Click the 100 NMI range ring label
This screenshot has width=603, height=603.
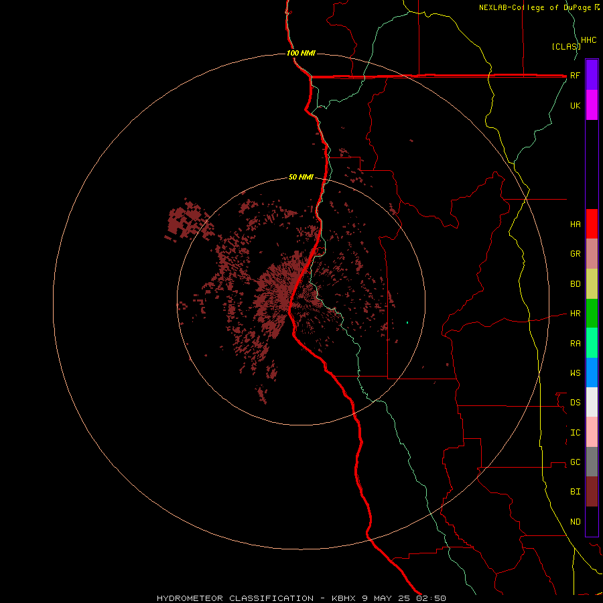[x=301, y=53]
